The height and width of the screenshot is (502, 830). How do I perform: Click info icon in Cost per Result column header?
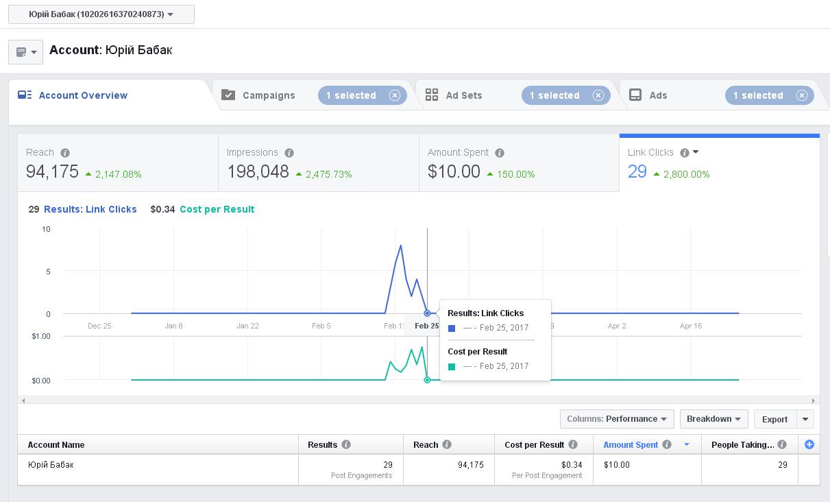click(x=573, y=444)
